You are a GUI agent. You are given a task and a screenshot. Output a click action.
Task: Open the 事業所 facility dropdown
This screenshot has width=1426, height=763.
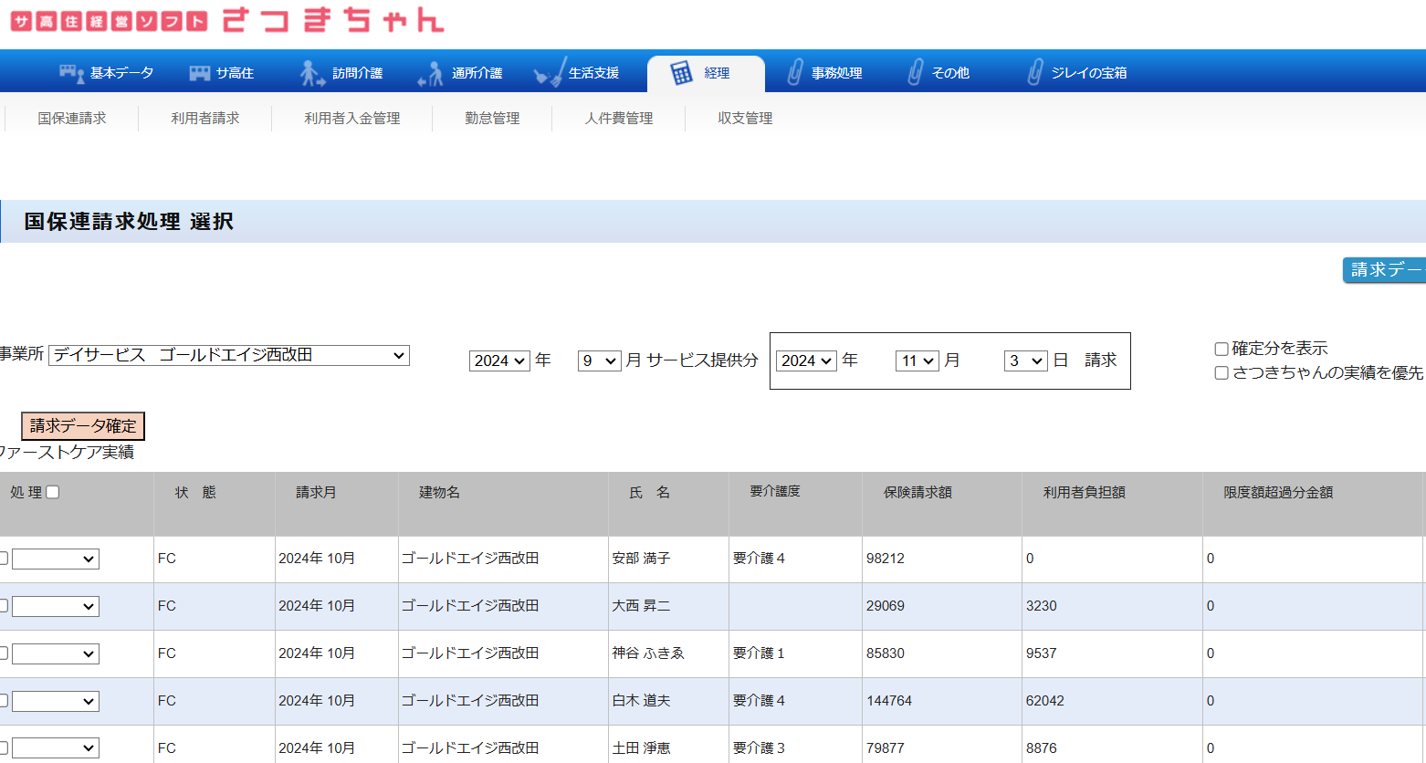pyautogui.click(x=229, y=355)
